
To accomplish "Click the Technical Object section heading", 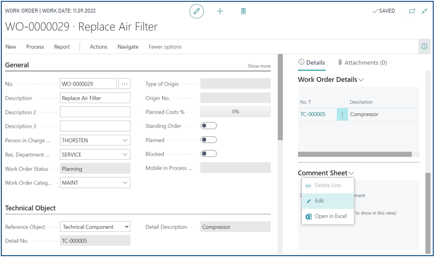I will click(30, 208).
